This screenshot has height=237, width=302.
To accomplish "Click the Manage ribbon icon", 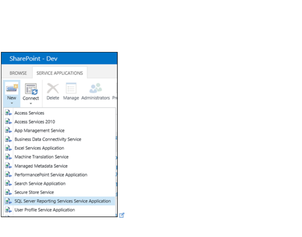I will click(x=71, y=88).
